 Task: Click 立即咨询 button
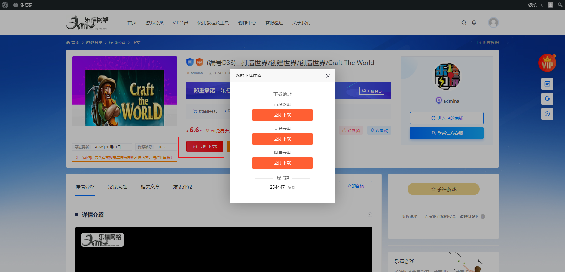[356, 186]
